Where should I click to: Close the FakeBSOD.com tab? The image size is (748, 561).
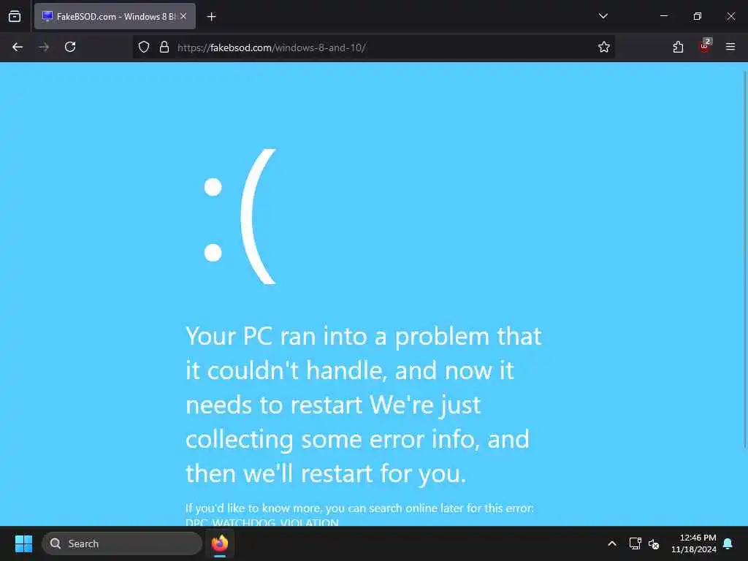coord(183,16)
